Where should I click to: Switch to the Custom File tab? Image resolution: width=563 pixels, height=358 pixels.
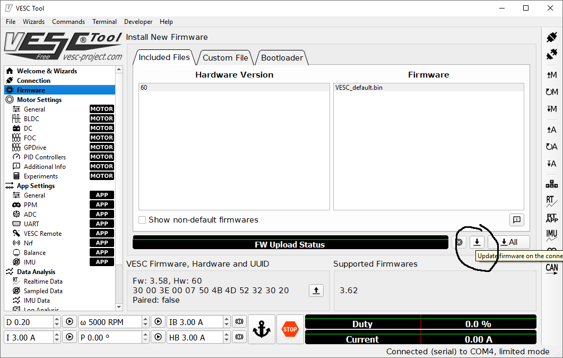[225, 57]
